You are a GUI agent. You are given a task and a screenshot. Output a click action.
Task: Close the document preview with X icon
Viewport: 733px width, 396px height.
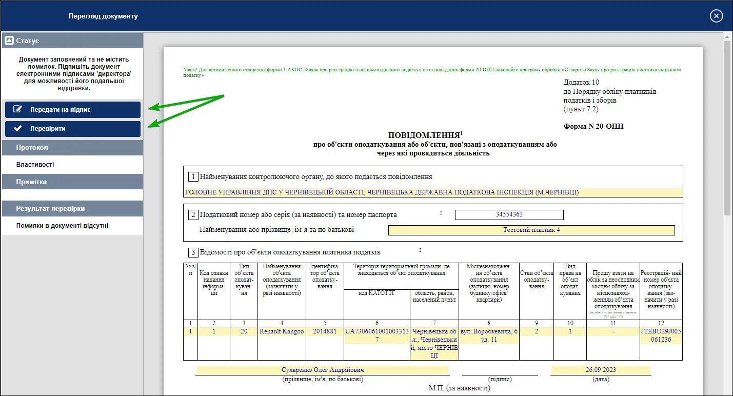pyautogui.click(x=716, y=16)
